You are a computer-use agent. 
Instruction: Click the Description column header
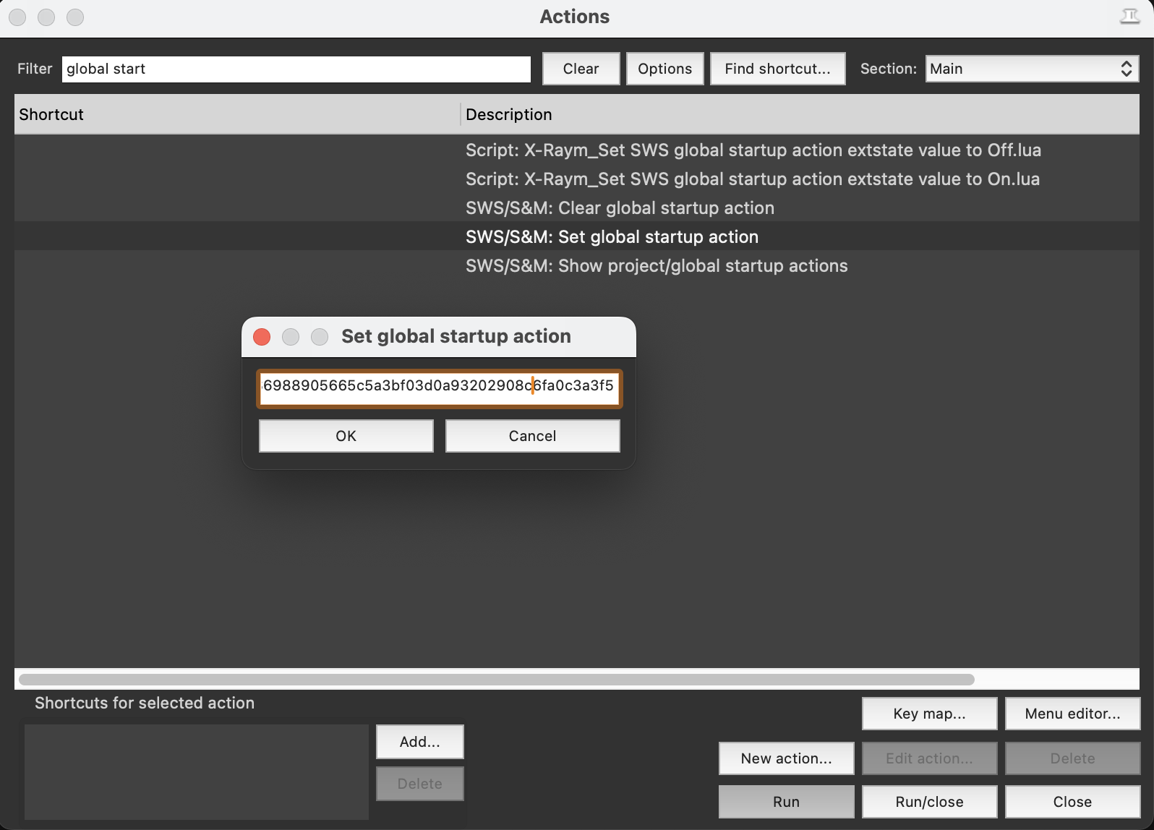click(x=800, y=114)
